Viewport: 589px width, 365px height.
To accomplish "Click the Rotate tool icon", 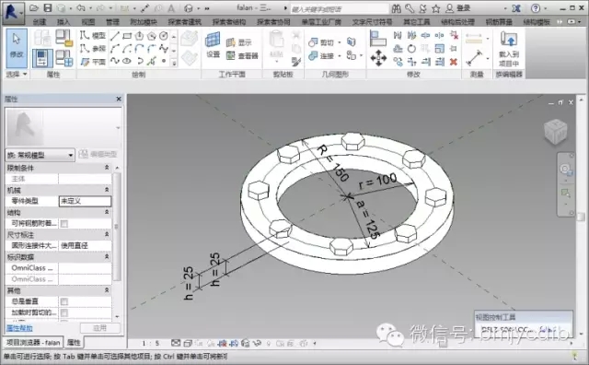I will [411, 49].
